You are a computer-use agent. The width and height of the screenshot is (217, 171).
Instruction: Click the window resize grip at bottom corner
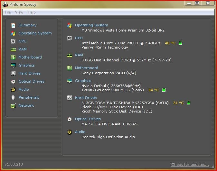pos(212,166)
